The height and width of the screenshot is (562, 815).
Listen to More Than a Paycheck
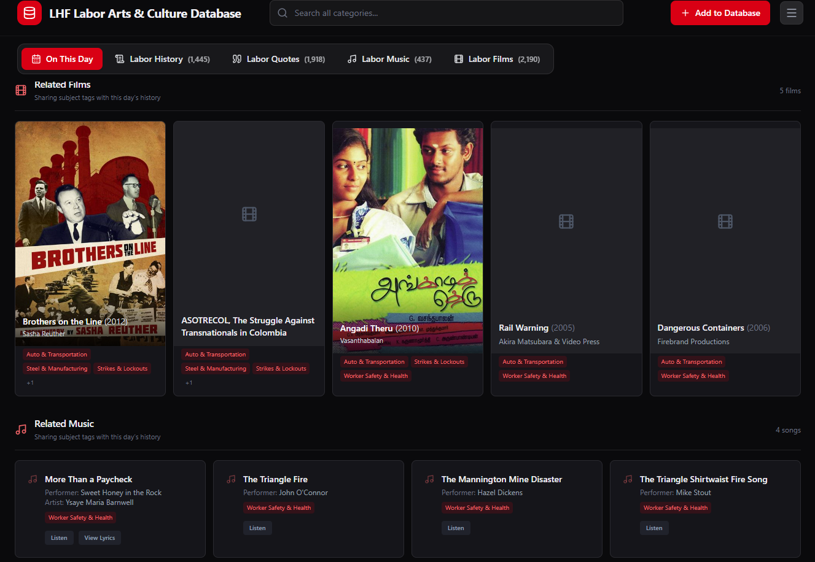[x=59, y=538]
